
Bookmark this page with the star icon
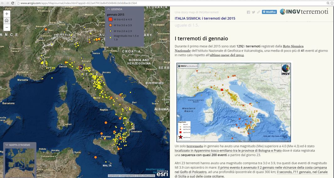tap(332, 3)
